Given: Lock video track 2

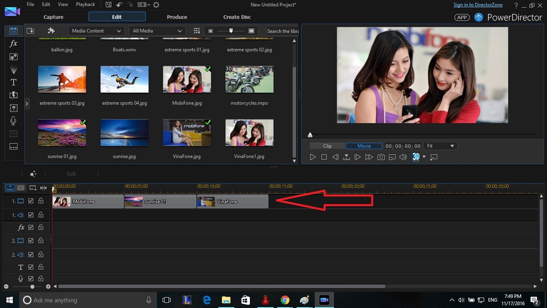Looking at the screenshot, I should (41, 241).
